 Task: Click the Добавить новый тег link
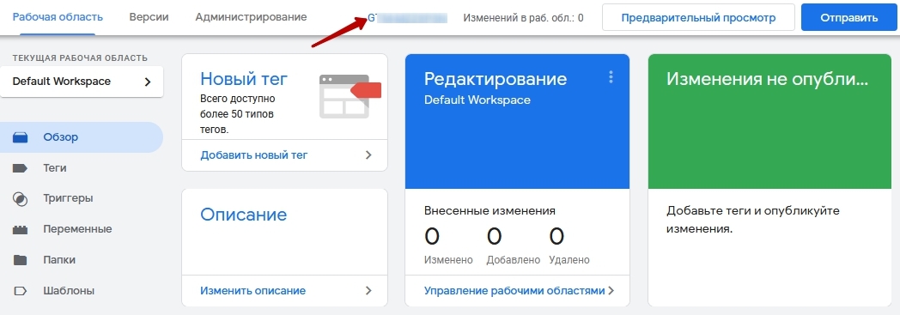[253, 154]
